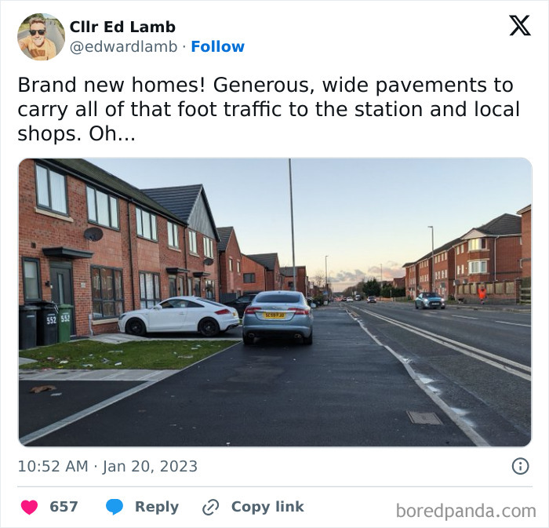Click the silver car in the photo

(x=278, y=317)
